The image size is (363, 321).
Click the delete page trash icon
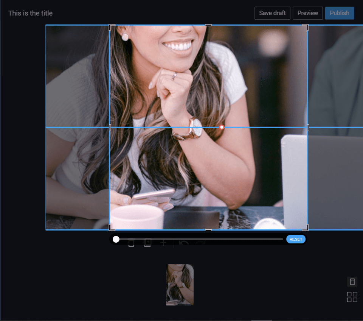(x=131, y=243)
